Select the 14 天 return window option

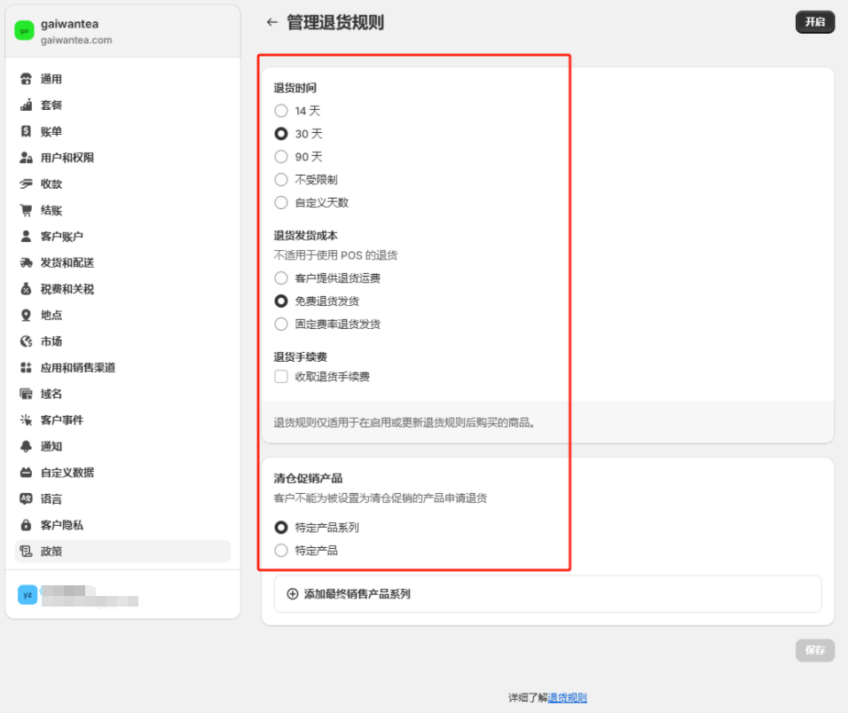[282, 111]
